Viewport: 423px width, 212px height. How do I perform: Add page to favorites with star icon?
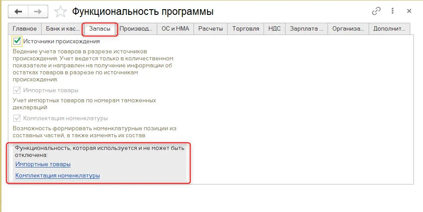pos(60,11)
